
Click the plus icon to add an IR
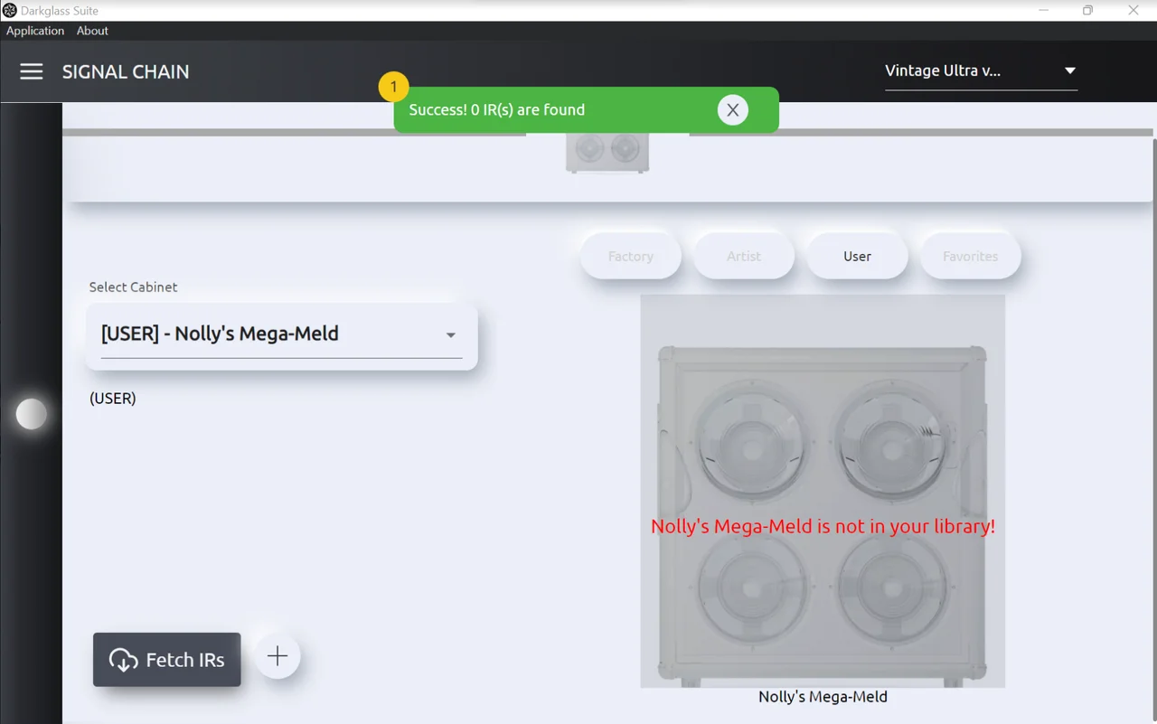(277, 656)
